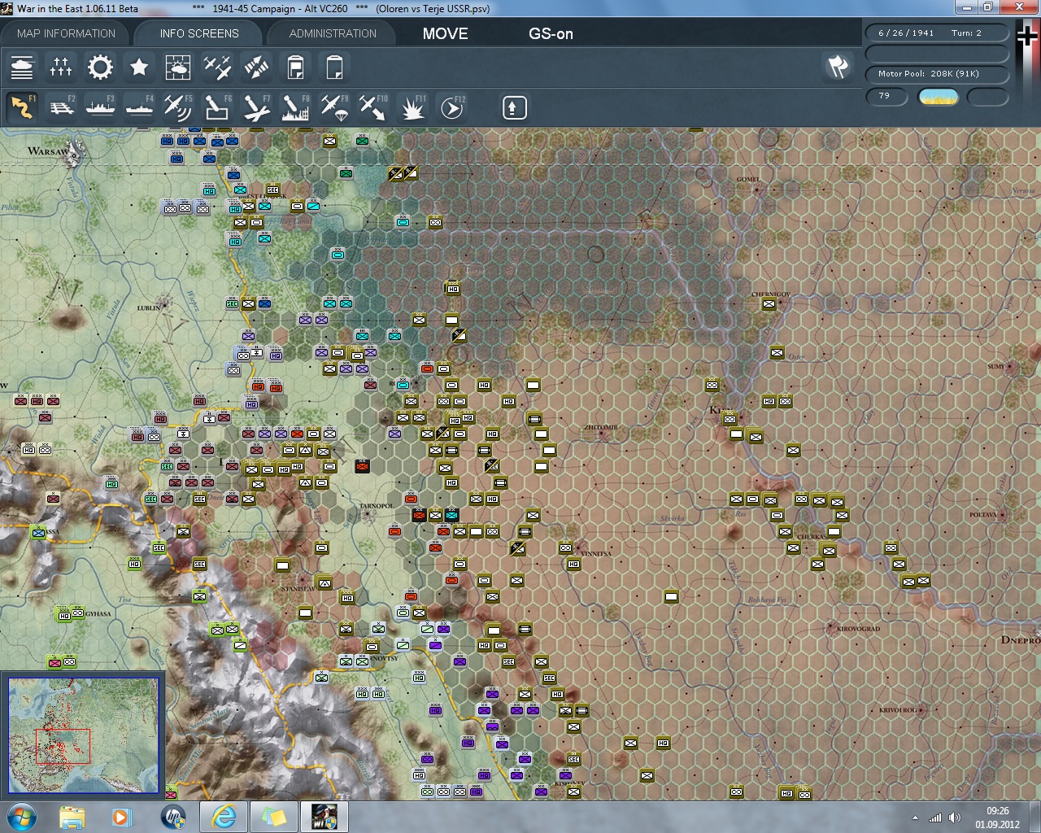Select F8 Bomb city mode
This screenshot has width=1041, height=833.
pos(295,107)
